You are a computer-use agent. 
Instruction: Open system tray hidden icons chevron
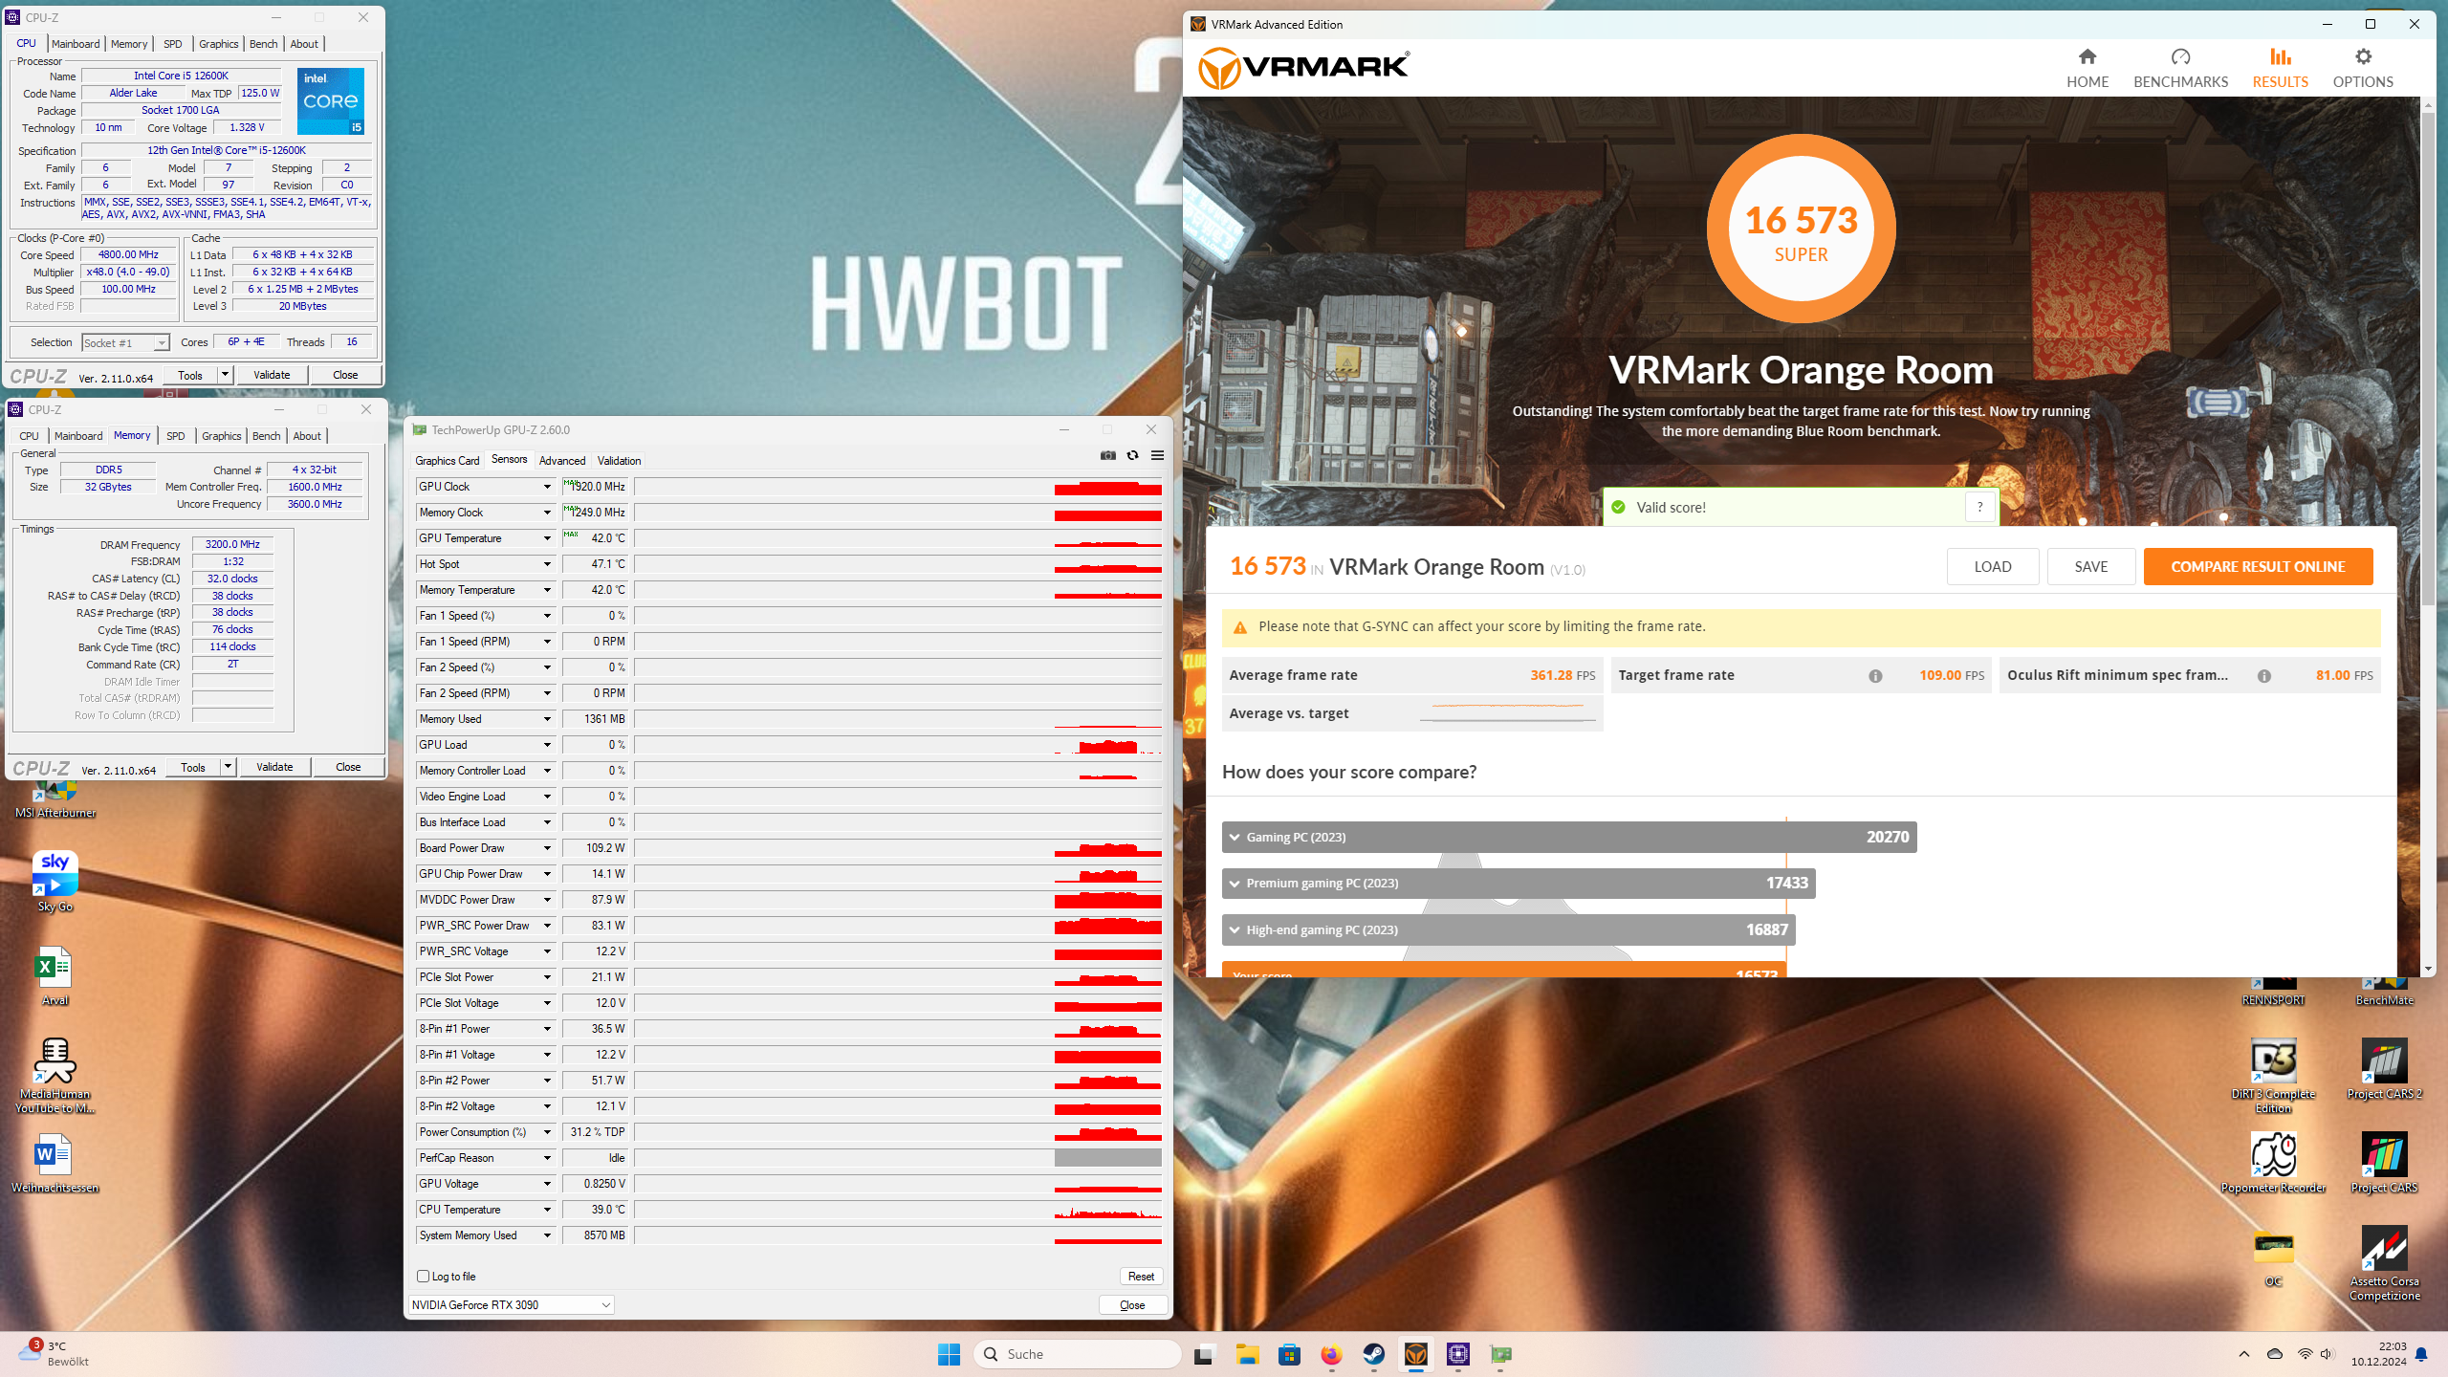click(x=2243, y=1354)
